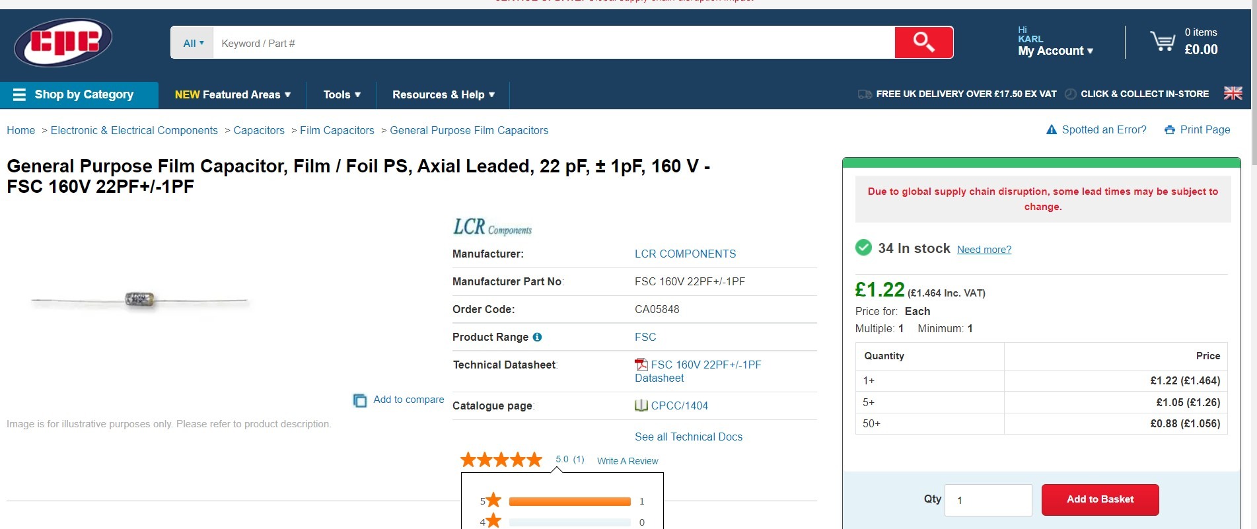Open Capacitors breadcrumb
This screenshot has height=529, width=1257.
[x=259, y=130]
